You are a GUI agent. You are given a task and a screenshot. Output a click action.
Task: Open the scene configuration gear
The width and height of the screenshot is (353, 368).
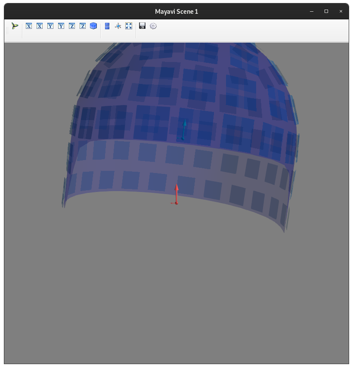pos(153,26)
